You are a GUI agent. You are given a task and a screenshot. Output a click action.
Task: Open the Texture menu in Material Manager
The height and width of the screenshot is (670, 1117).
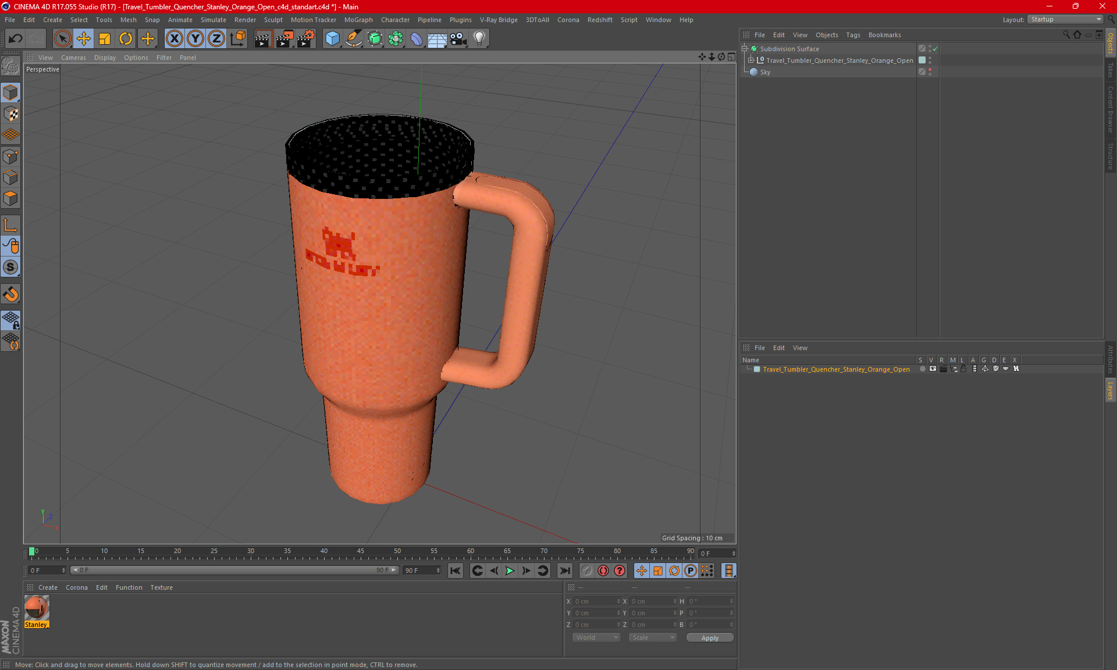click(161, 587)
